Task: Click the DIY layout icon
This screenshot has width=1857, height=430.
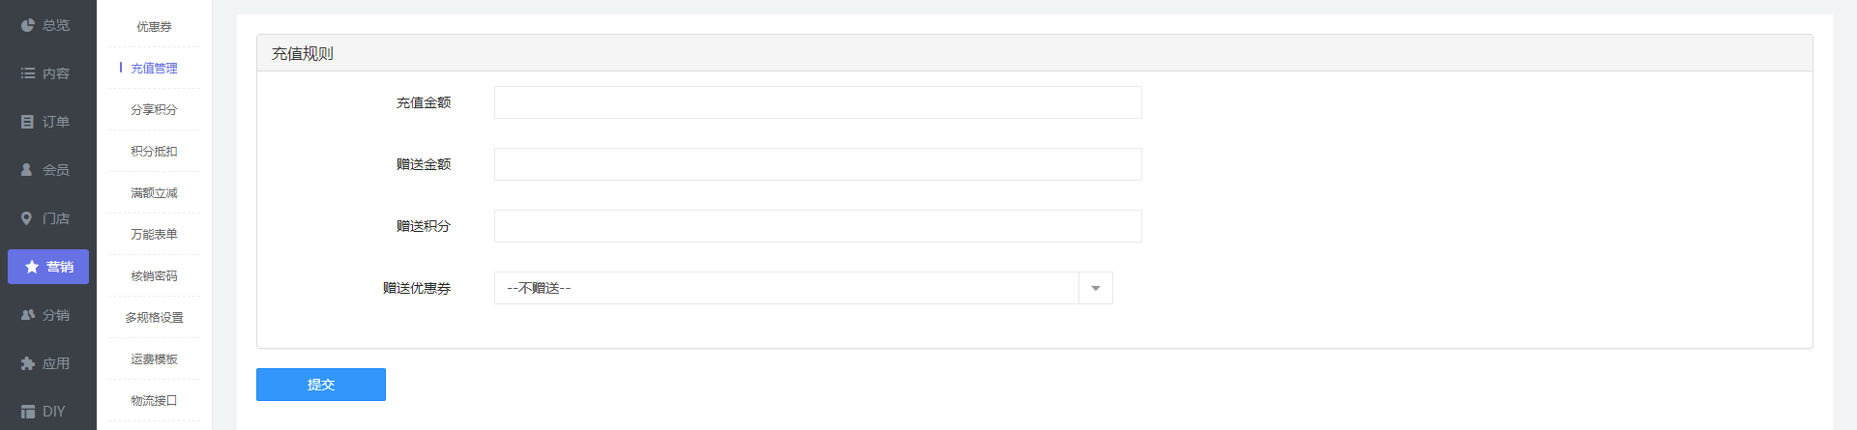Action: [x=28, y=412]
